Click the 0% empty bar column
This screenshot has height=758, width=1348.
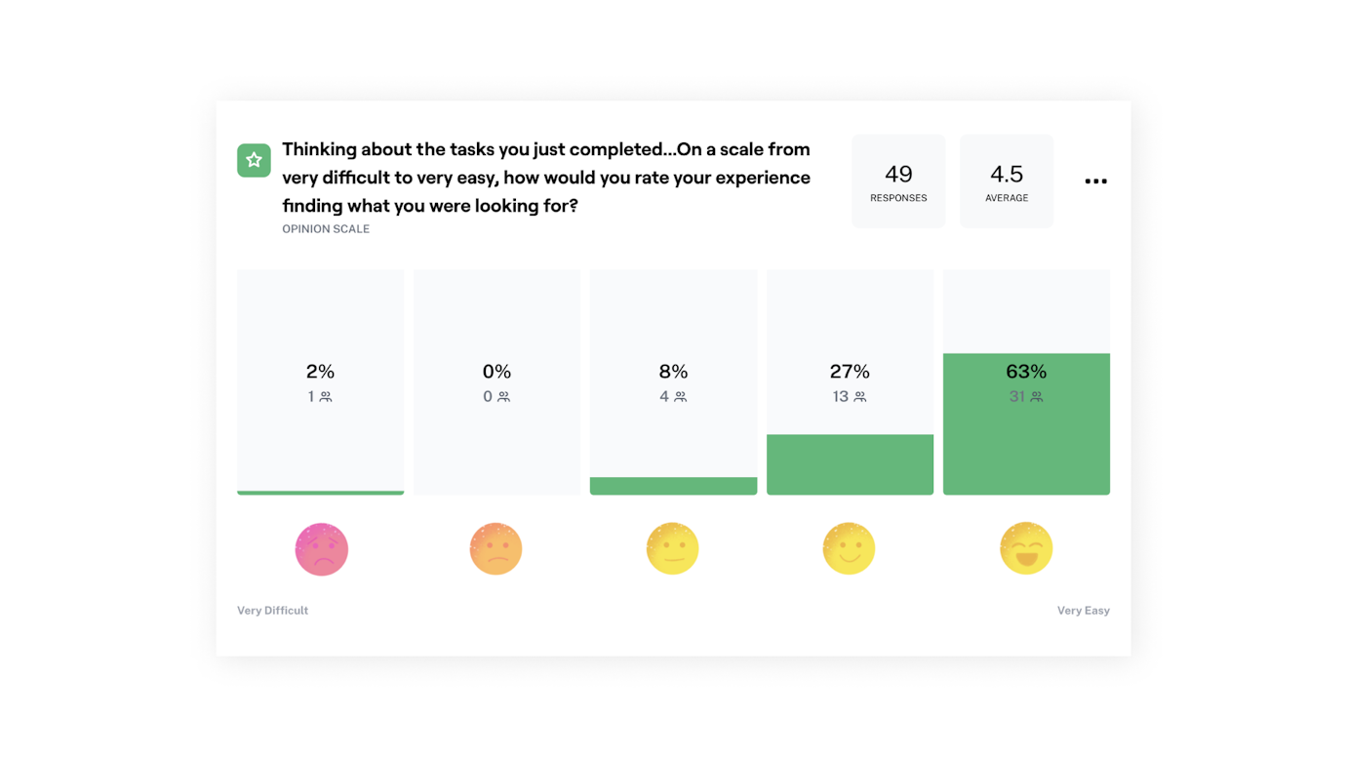(496, 380)
